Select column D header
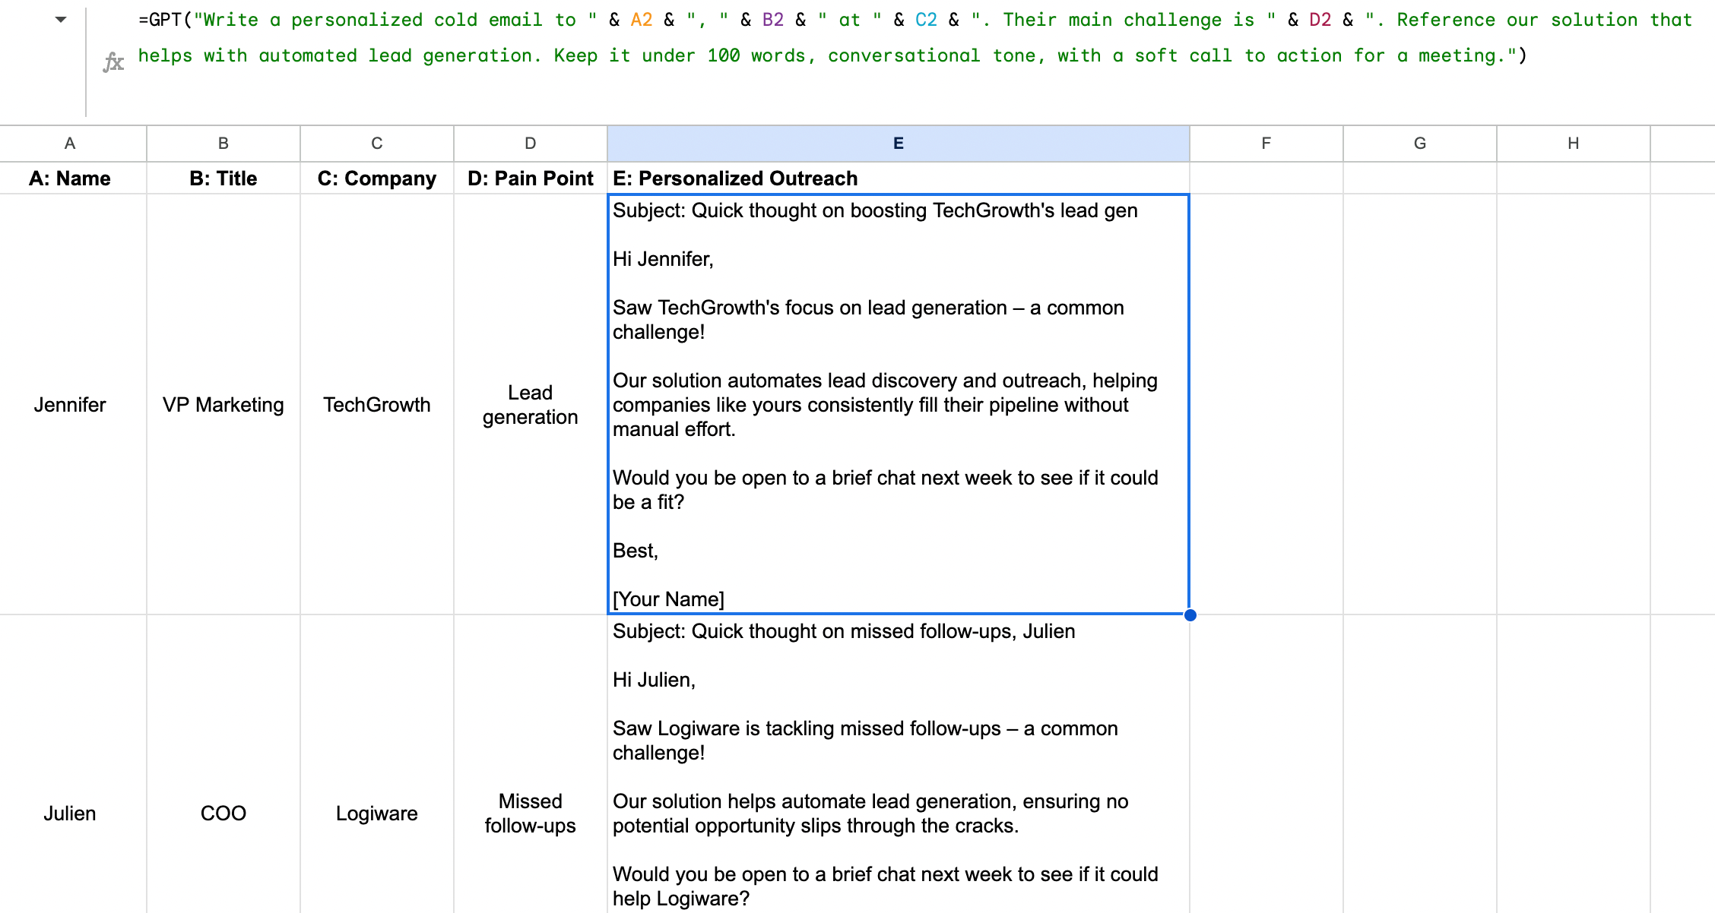This screenshot has width=1715, height=913. pyautogui.click(x=531, y=144)
